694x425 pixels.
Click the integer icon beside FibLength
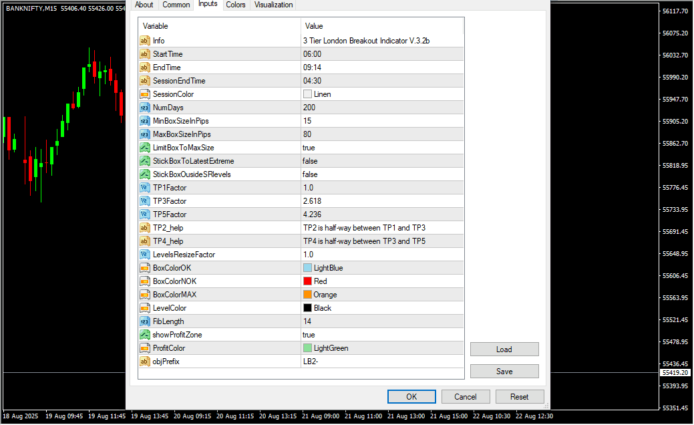coord(144,321)
